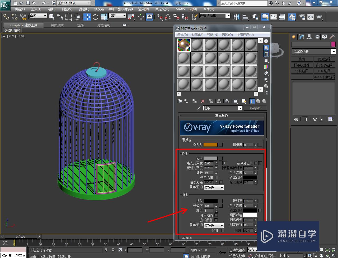Click the Render Production teapot icon
Image resolution: width=338 pixels, height=258 pixels.
pyautogui.click(x=319, y=17)
